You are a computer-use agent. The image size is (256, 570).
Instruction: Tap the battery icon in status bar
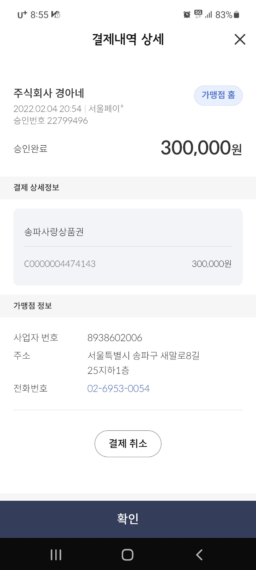click(237, 15)
